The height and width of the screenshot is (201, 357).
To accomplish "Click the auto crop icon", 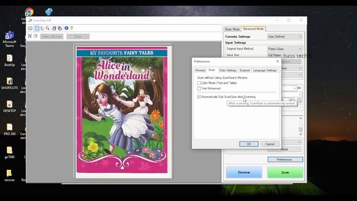I will (x=30, y=36).
